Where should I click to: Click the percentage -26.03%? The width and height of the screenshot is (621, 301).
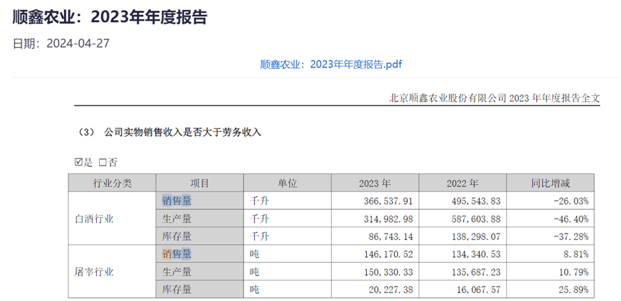click(571, 201)
